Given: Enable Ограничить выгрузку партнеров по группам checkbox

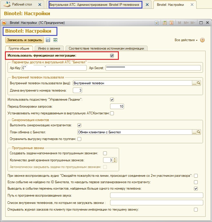Looking at the screenshot, I should (79, 139).
